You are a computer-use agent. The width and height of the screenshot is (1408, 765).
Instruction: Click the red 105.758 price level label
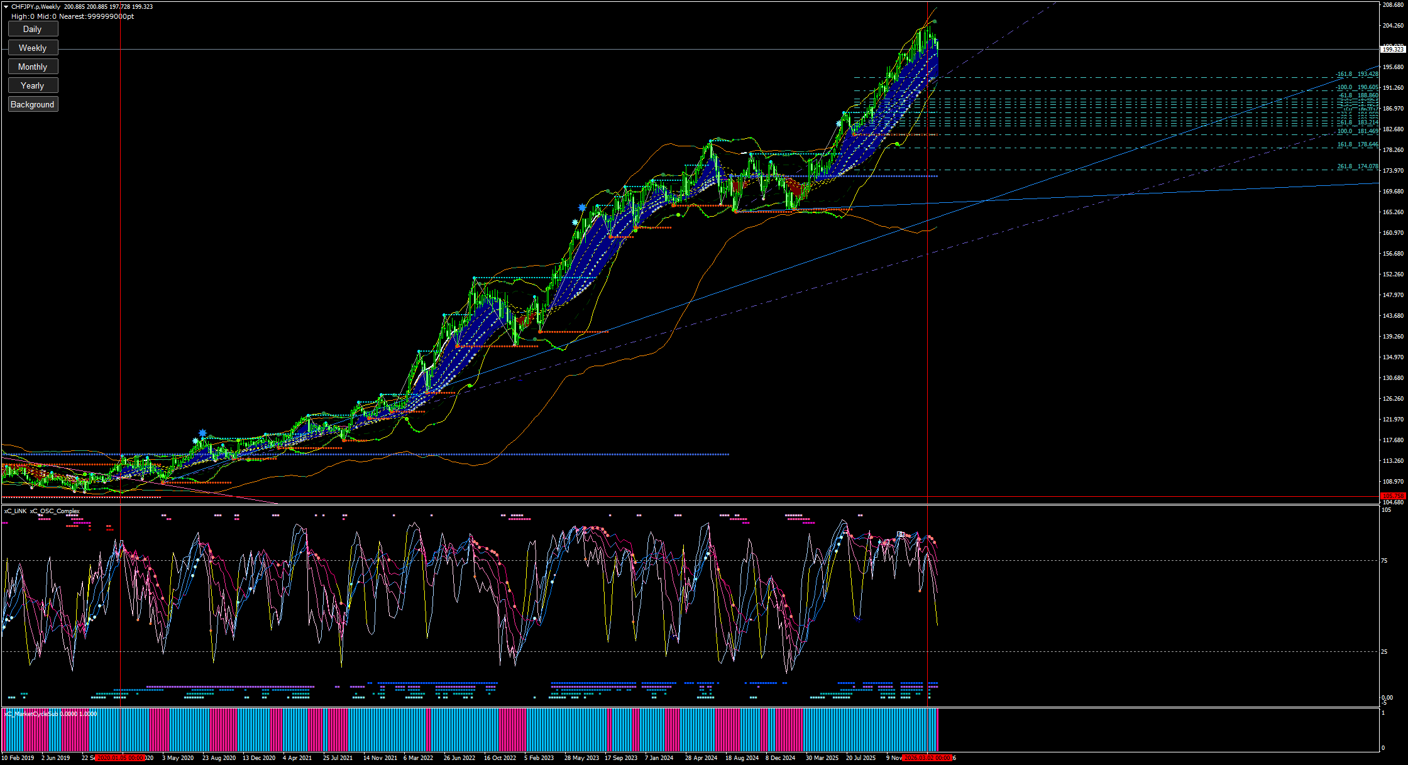[x=1392, y=496]
